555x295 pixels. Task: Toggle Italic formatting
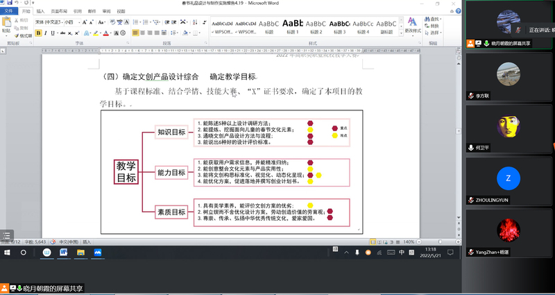tap(46, 33)
